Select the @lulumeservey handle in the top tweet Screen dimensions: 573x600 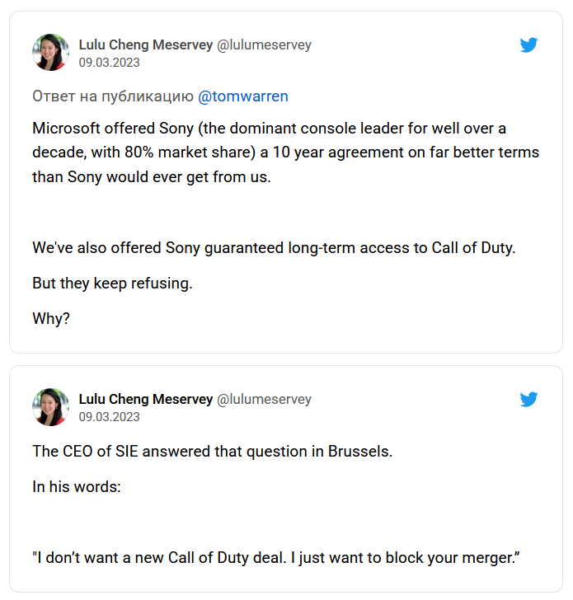[x=264, y=45]
